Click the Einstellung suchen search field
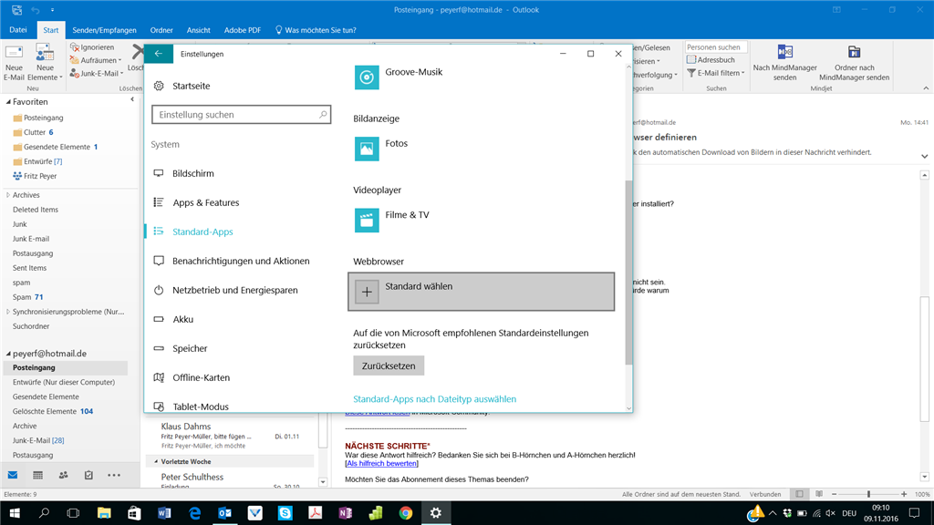Image resolution: width=934 pixels, height=525 pixels. [x=241, y=114]
